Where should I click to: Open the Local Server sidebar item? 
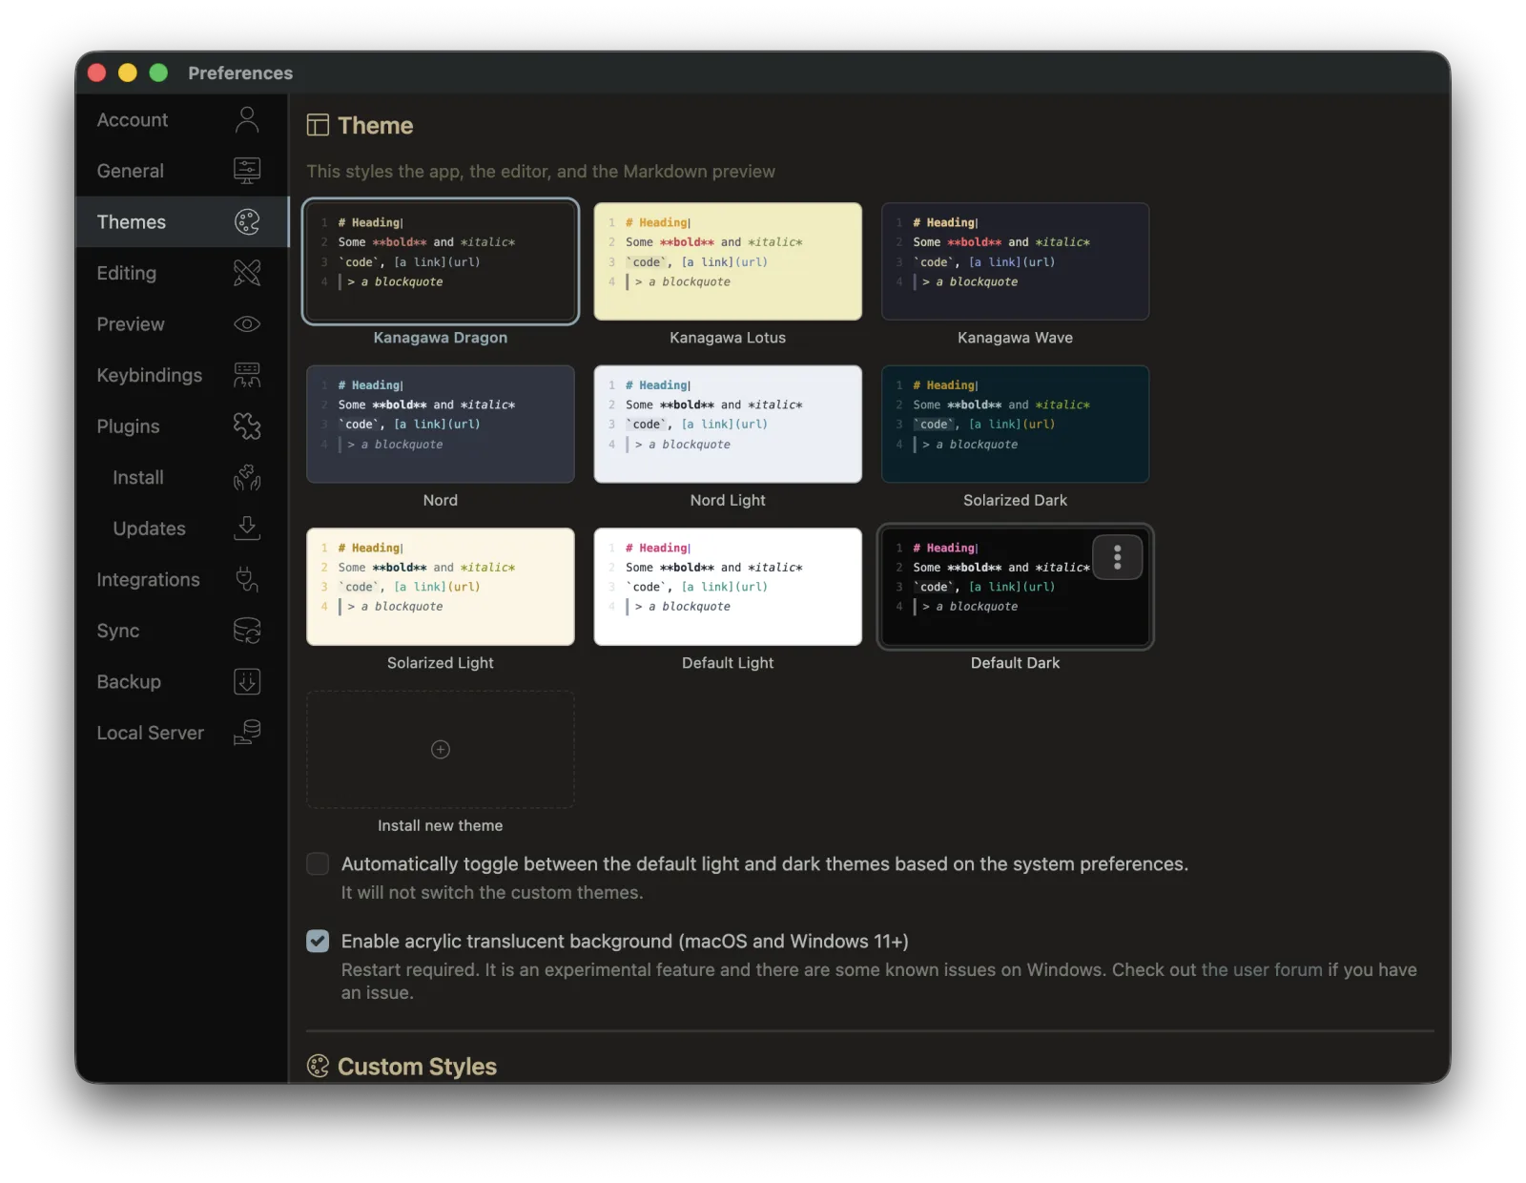181,733
